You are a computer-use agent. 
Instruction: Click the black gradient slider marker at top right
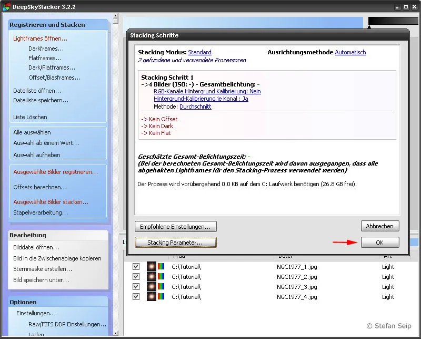point(369,26)
